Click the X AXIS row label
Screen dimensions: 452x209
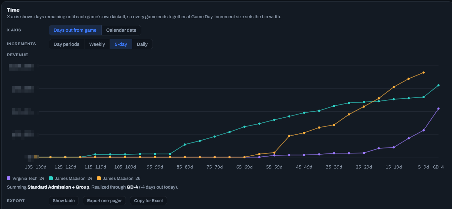[x=14, y=30]
